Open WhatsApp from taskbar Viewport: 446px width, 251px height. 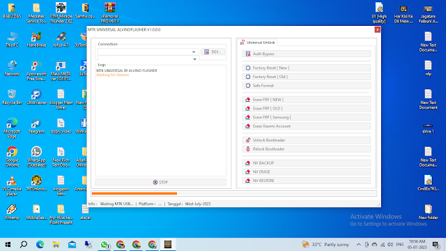(x=104, y=245)
